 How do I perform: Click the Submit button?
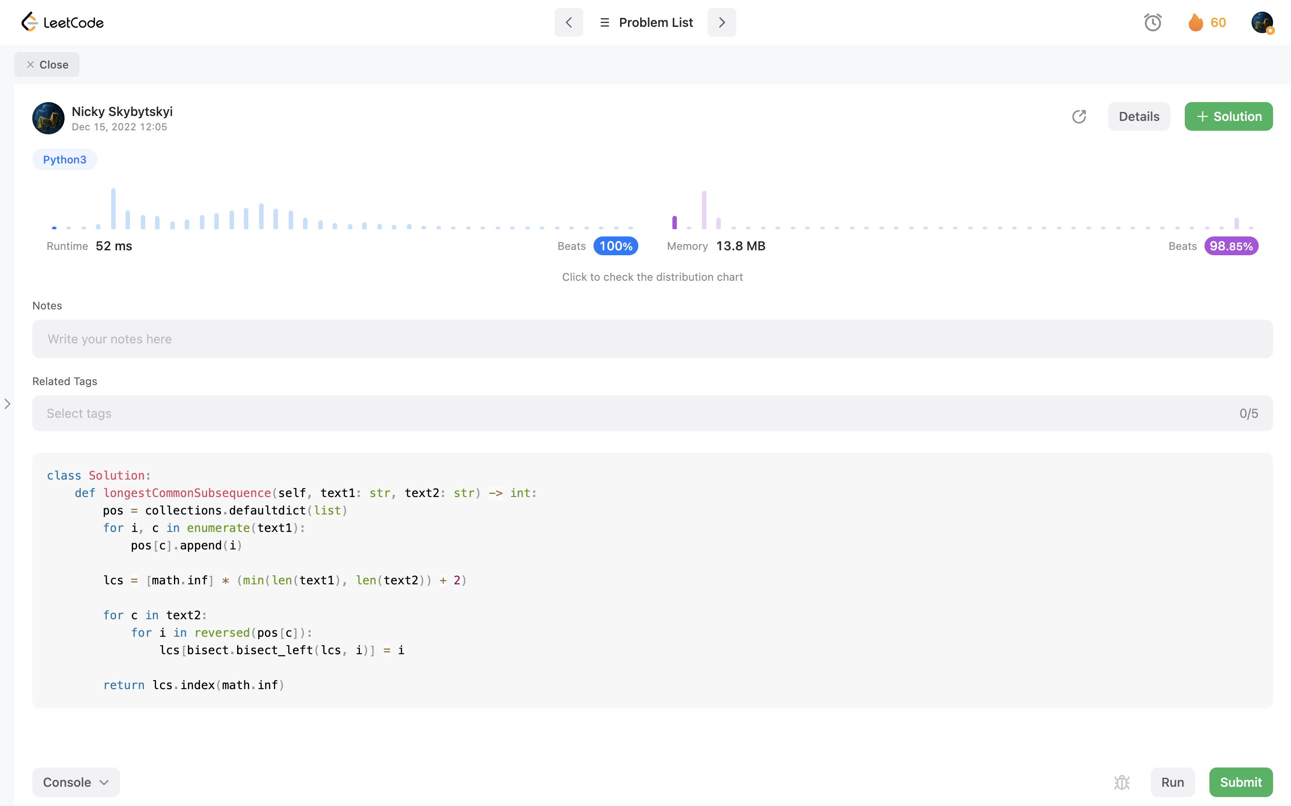[1240, 782]
